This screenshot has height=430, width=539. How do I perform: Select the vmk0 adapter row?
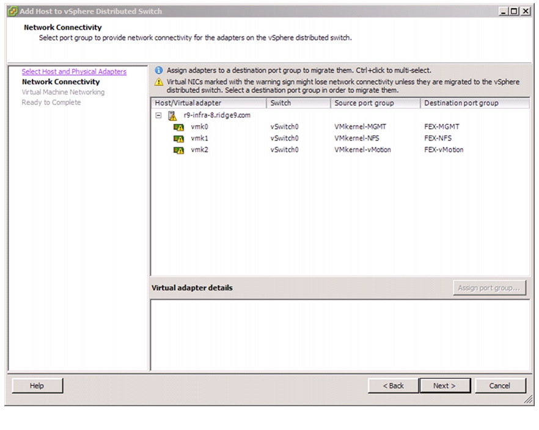(340, 126)
